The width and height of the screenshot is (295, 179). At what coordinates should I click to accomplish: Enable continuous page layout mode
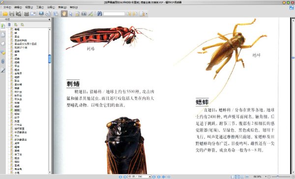click(x=237, y=177)
